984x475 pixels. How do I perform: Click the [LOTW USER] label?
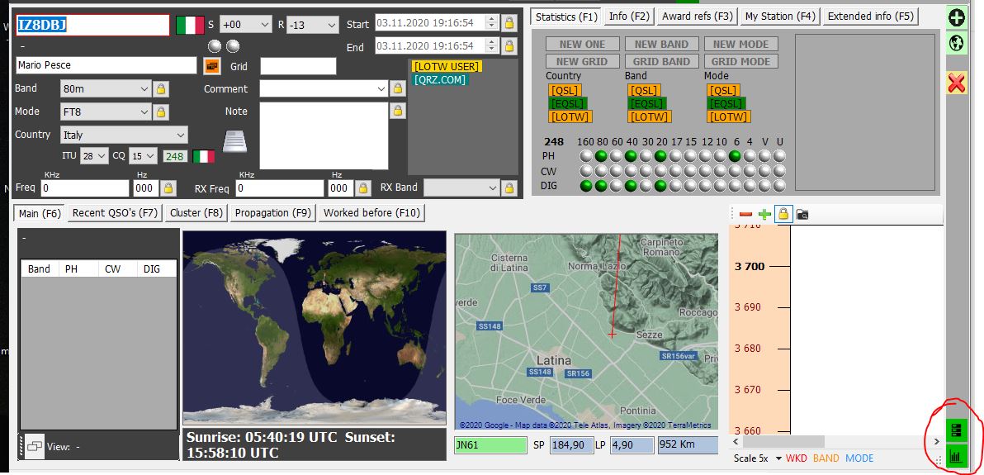[x=447, y=67]
